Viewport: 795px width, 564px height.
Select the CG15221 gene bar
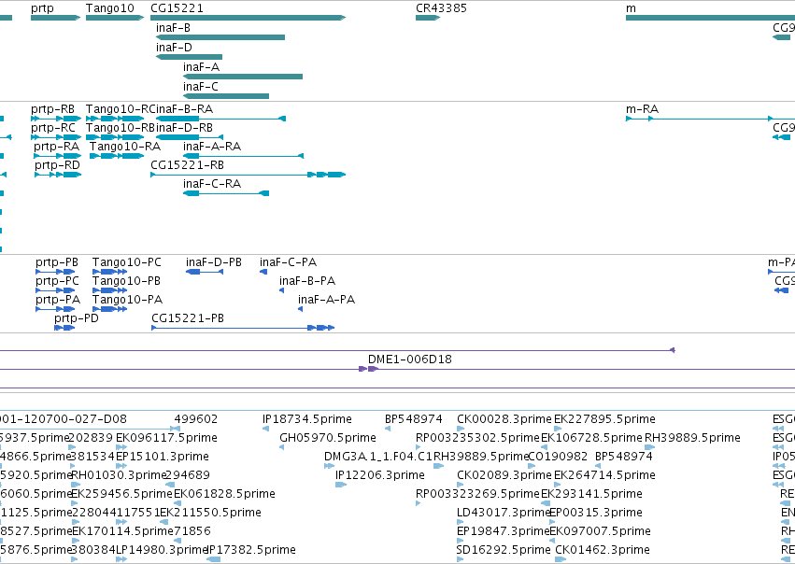pos(248,18)
